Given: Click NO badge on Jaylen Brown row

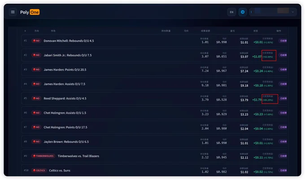Looking at the screenshot, I should [36, 141].
